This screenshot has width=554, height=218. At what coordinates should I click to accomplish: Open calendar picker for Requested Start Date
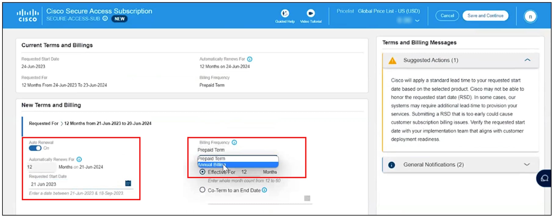tap(128, 183)
